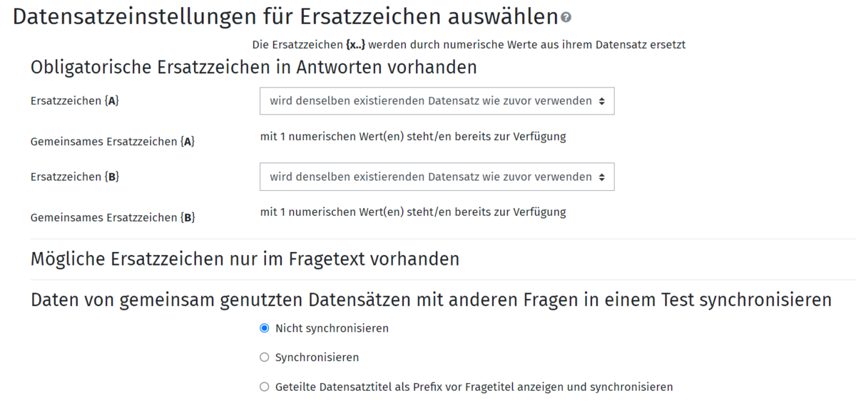The width and height of the screenshot is (856, 403).
Task: Click the bold {x..} placeholder in the description
Action: pos(355,44)
